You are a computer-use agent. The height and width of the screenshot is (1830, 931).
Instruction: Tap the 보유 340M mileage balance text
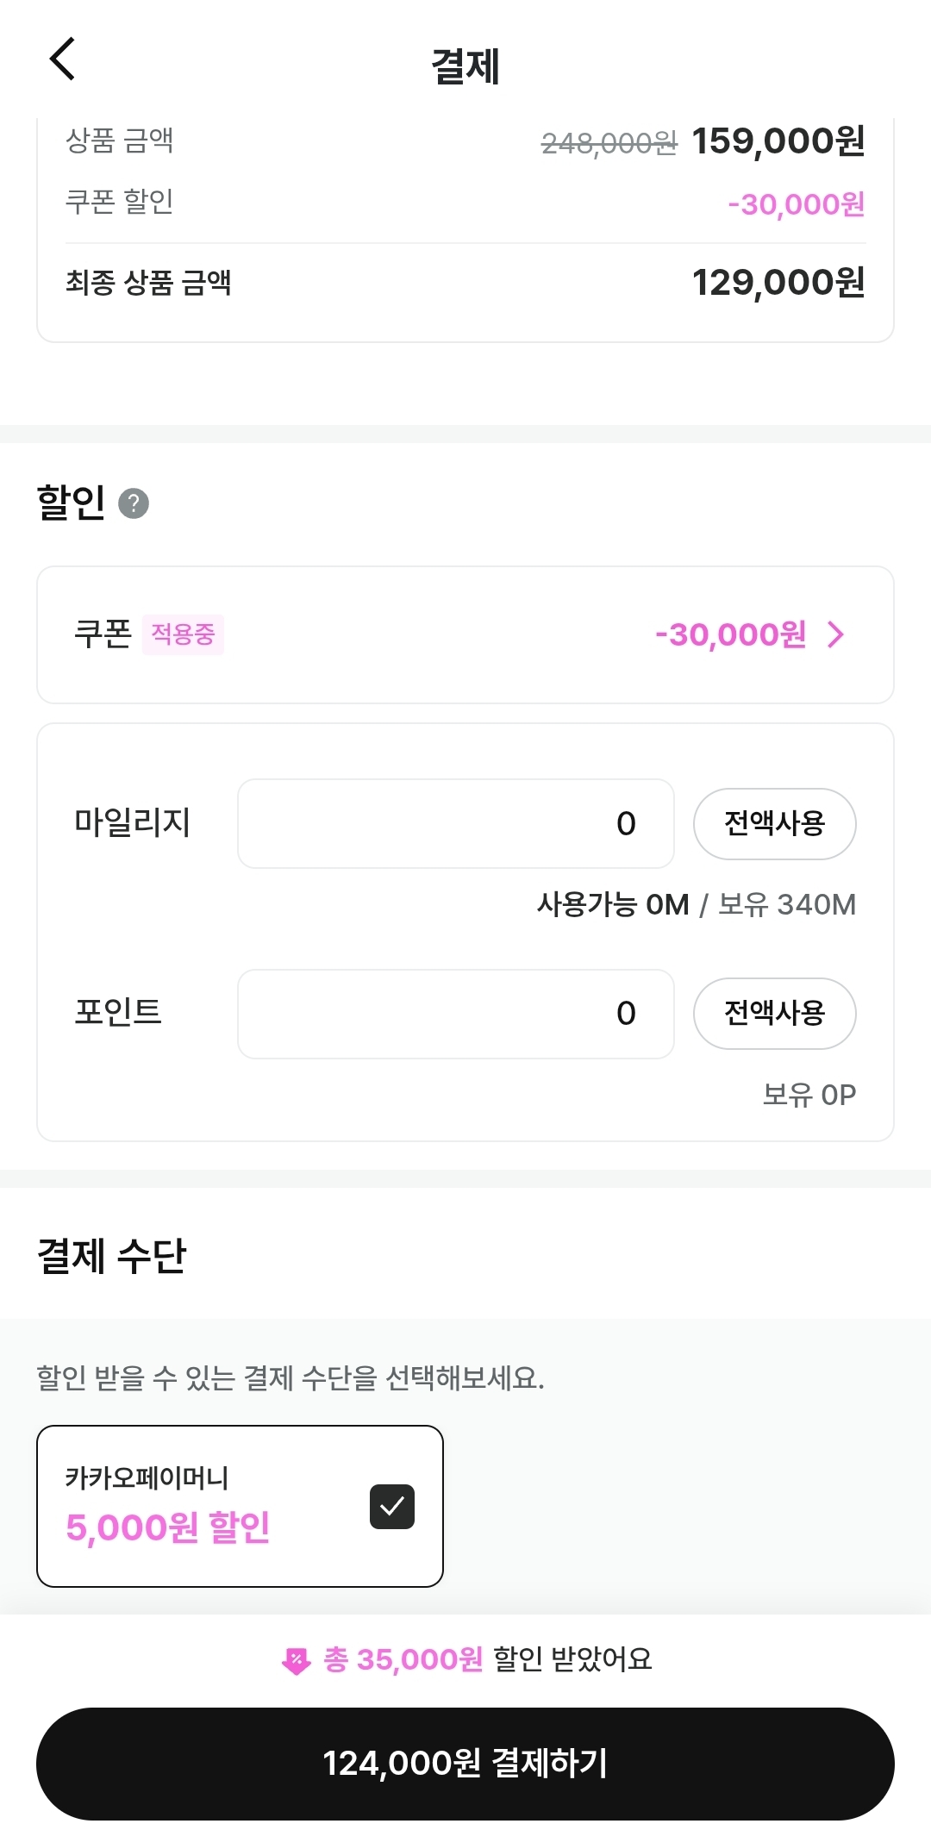(786, 904)
